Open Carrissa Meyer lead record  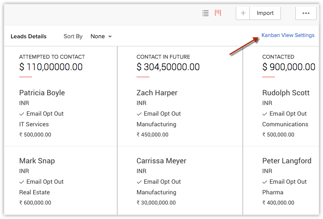tap(161, 161)
